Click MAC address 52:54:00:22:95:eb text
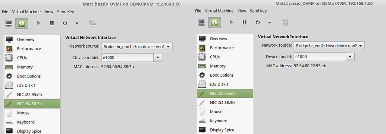This screenshot has height=134, width=386. [310, 66]
